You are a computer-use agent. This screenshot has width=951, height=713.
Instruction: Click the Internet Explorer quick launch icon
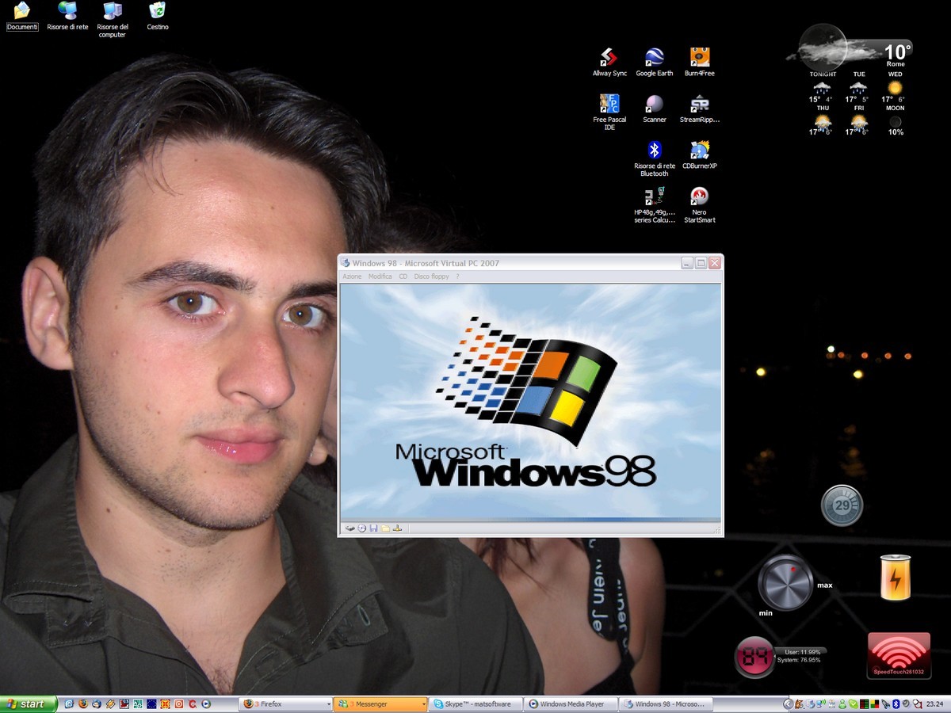70,703
